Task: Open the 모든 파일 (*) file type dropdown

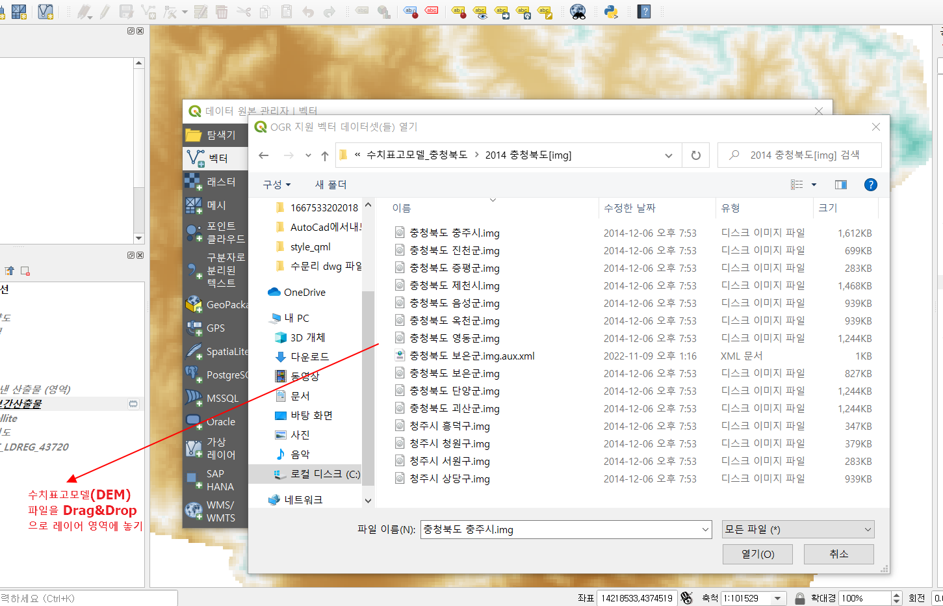Action: click(x=798, y=529)
